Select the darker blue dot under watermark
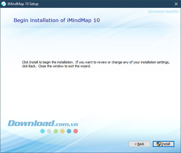Screen dimensions: 181x153 coord(69,131)
